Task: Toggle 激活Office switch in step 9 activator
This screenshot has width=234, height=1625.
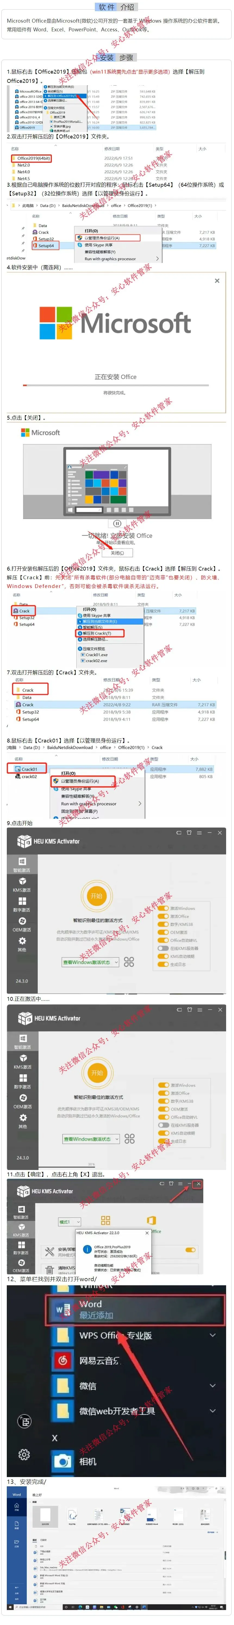Action: point(163,916)
